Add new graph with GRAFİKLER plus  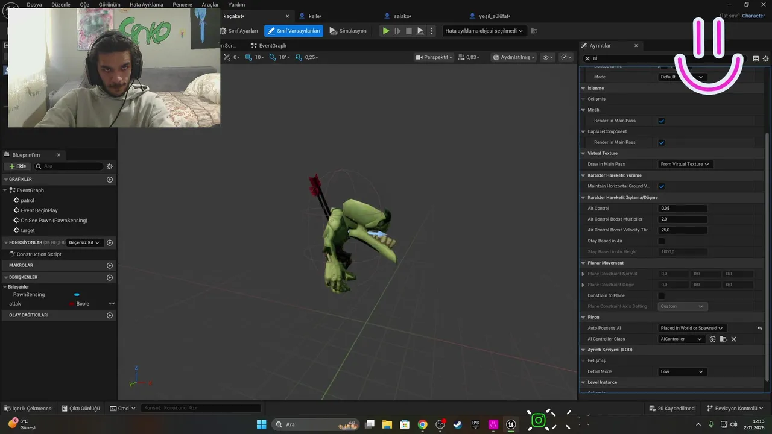[x=110, y=179]
